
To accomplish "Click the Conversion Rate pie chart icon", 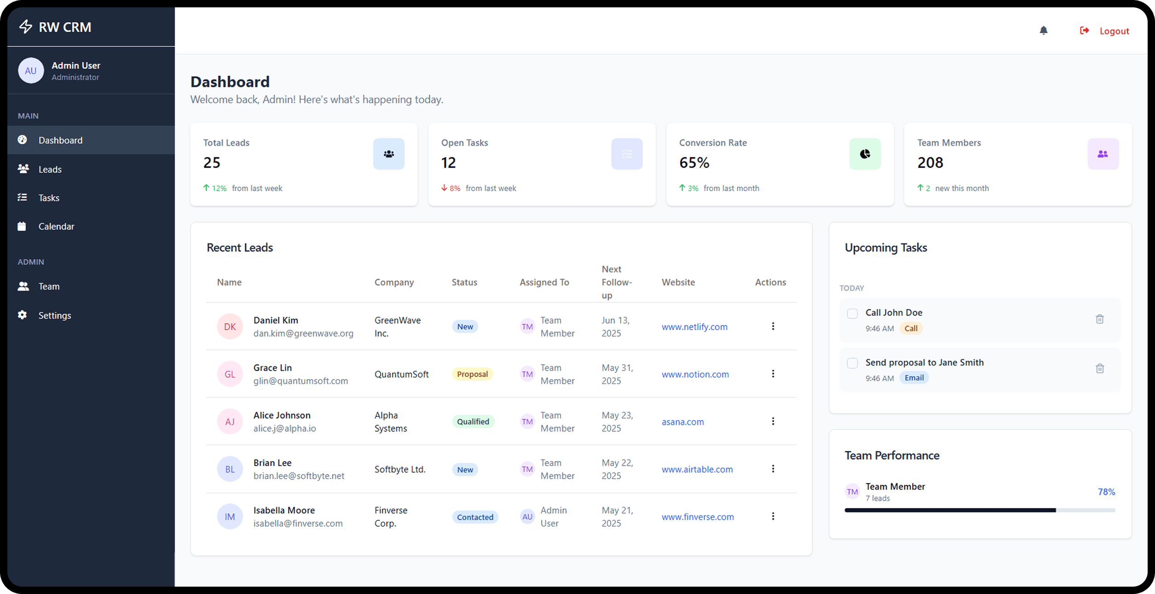I will click(865, 154).
